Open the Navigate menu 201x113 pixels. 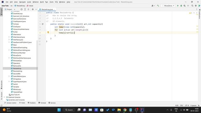[x=22, y=2]
